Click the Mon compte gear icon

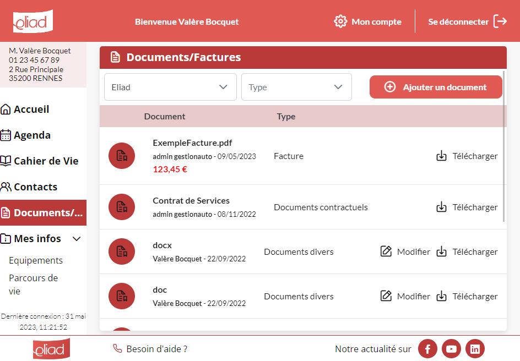pyautogui.click(x=340, y=21)
